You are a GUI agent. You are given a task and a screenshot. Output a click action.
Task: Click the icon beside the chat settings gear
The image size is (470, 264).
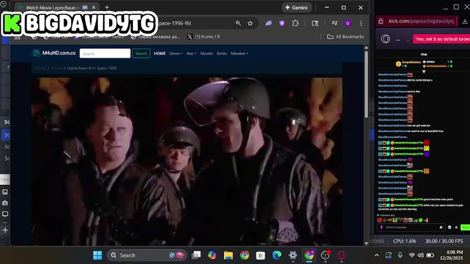click(449, 227)
